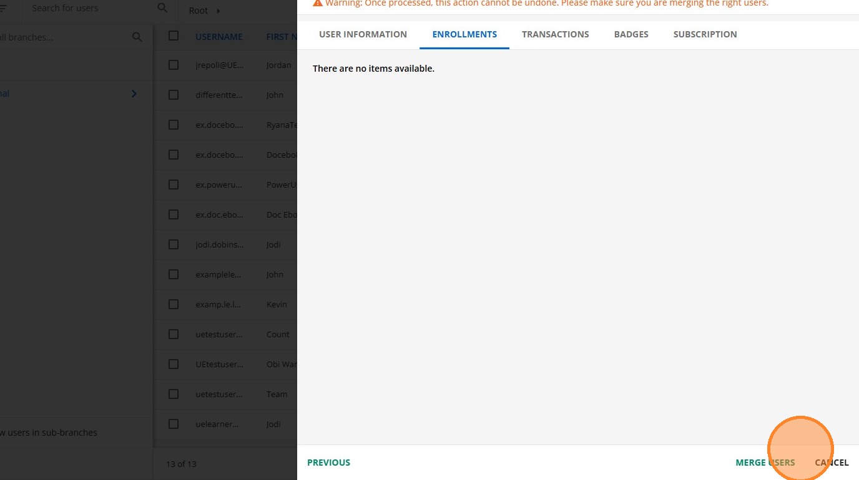
Task: Click the ex.doc.ebo... username cell
Action: pyautogui.click(x=219, y=214)
